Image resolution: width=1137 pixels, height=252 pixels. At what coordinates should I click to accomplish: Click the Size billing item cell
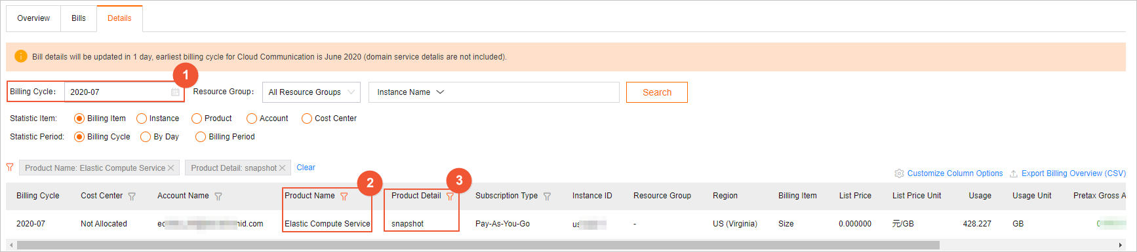pos(786,224)
